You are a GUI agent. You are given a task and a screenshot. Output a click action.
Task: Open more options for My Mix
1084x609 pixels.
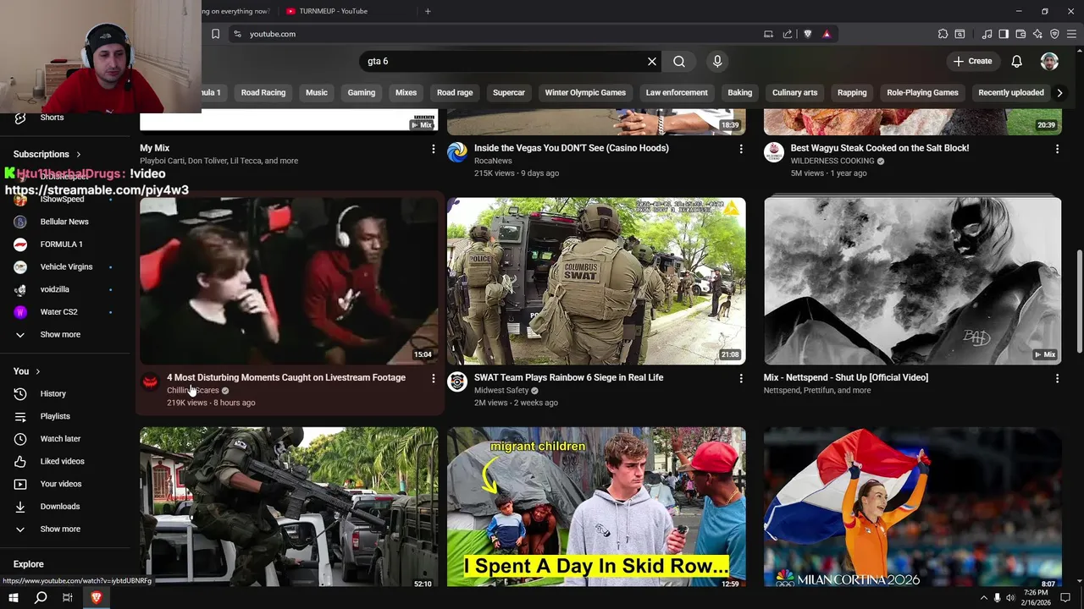click(434, 149)
